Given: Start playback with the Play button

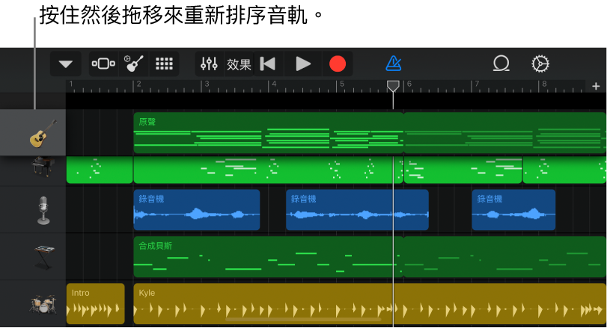Looking at the screenshot, I should pos(303,64).
